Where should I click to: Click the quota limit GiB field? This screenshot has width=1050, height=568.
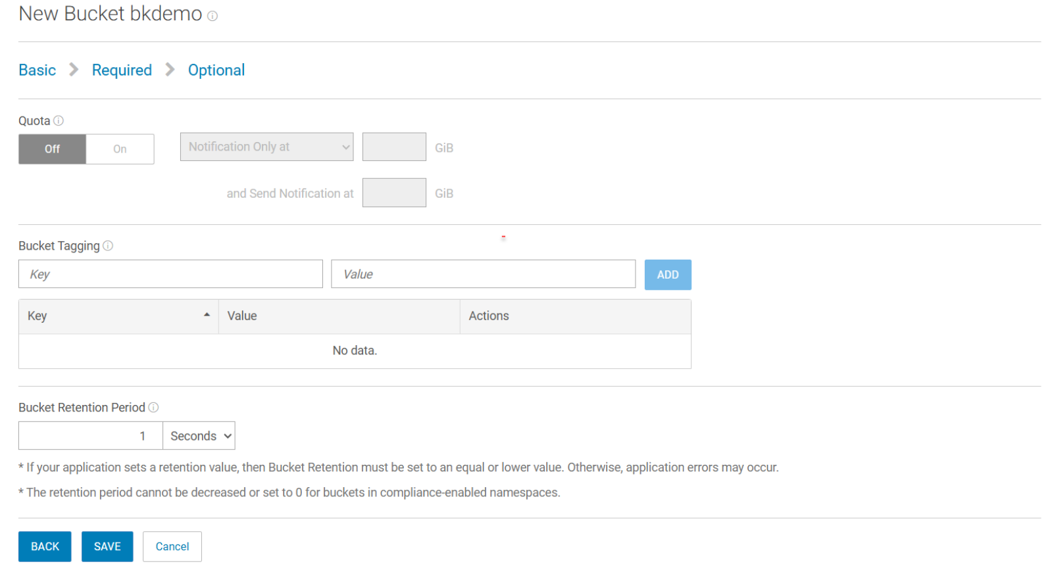click(394, 147)
